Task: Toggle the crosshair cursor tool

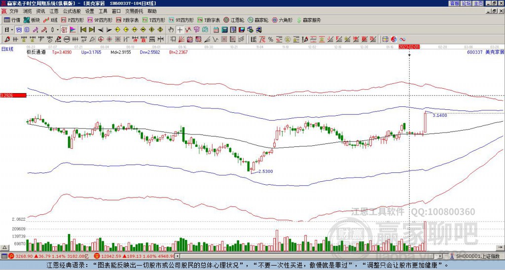Action: pos(180,30)
